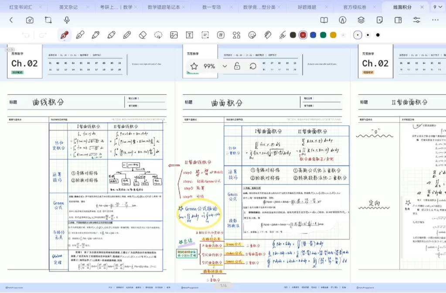Screen dimensions: 446x293
Task: Open the faded custom color swatch
Action: point(343,35)
